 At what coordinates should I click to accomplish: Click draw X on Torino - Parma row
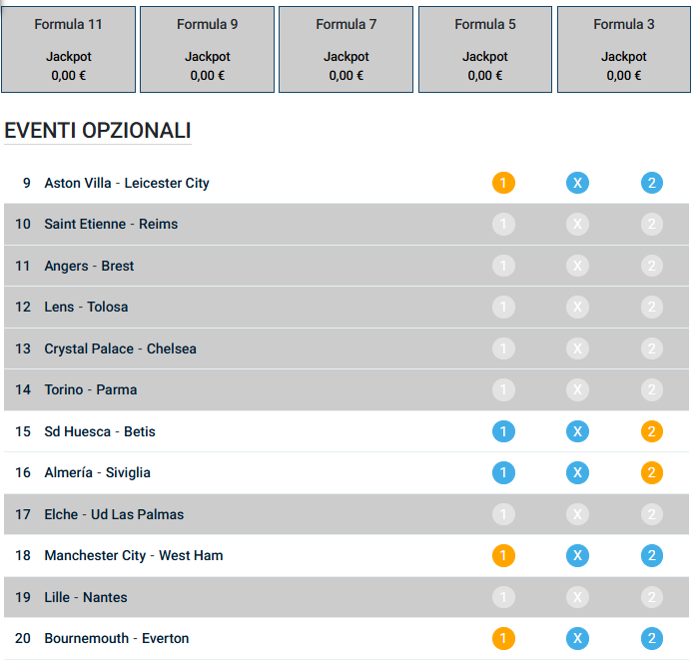point(577,389)
